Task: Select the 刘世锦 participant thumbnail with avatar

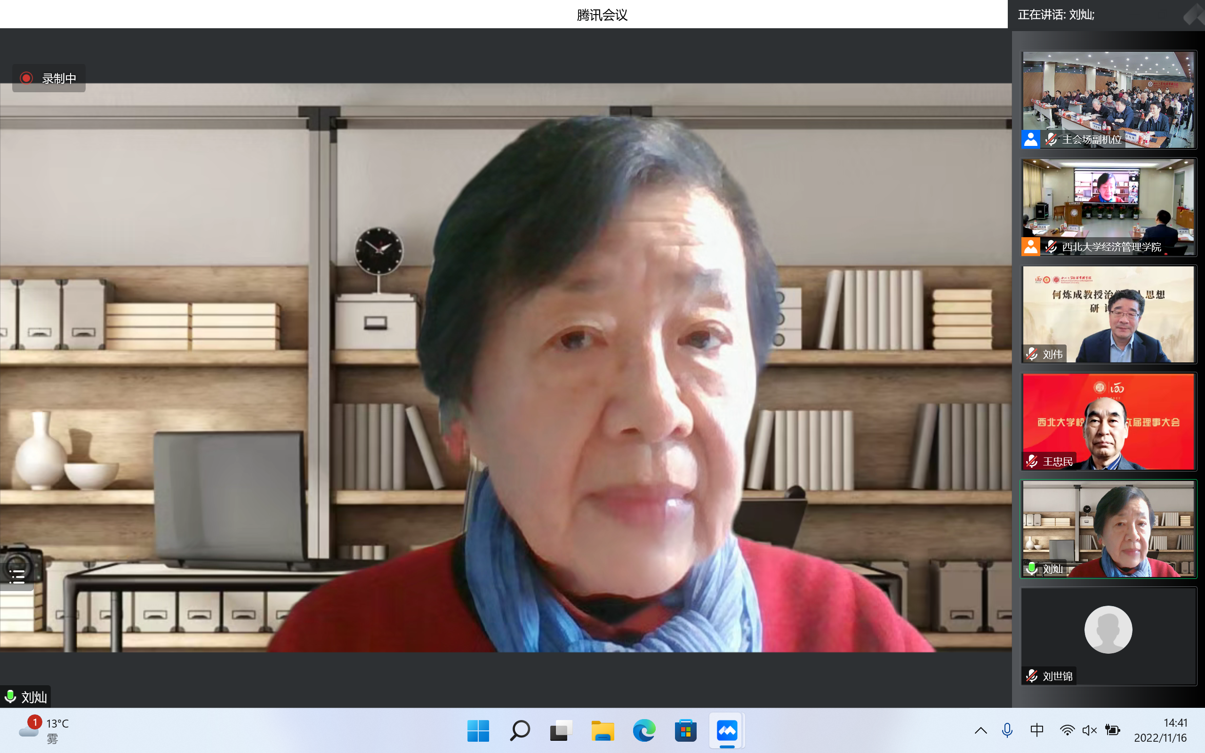Action: click(1108, 630)
